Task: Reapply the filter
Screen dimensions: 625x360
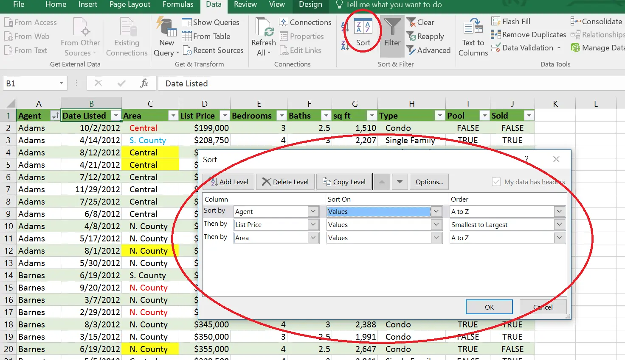Action: (425, 36)
